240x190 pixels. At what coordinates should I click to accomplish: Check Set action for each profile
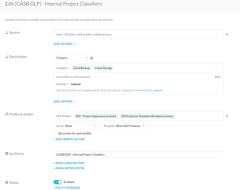[56, 133]
